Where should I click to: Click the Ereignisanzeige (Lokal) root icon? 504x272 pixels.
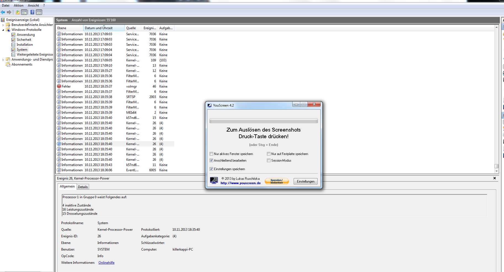(3, 20)
